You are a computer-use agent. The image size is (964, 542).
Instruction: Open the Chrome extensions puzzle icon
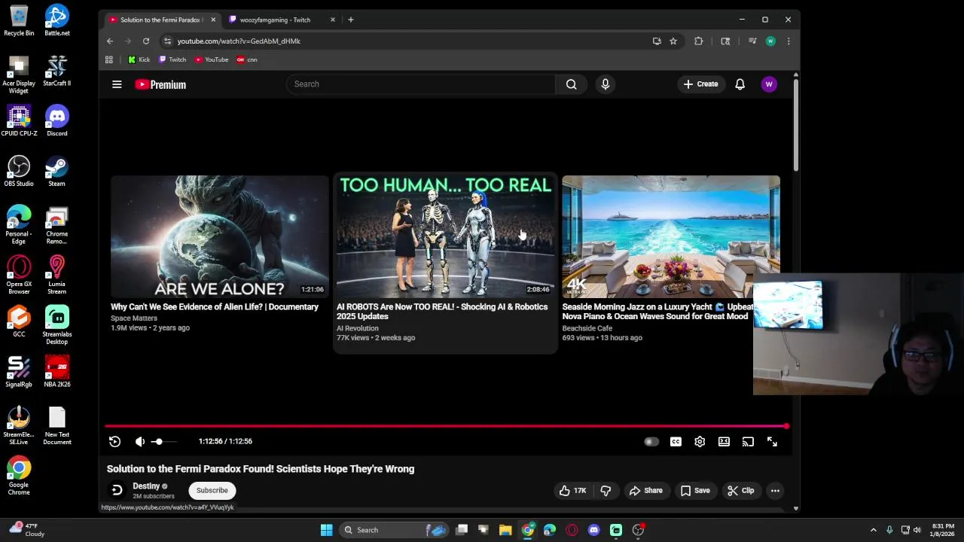coord(698,41)
